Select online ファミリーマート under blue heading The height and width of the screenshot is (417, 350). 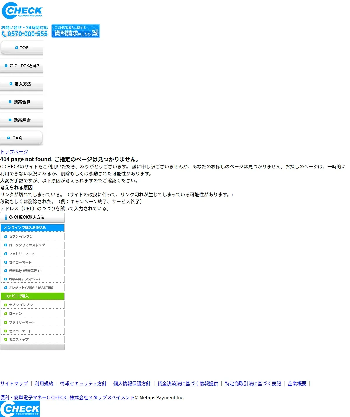point(32,254)
